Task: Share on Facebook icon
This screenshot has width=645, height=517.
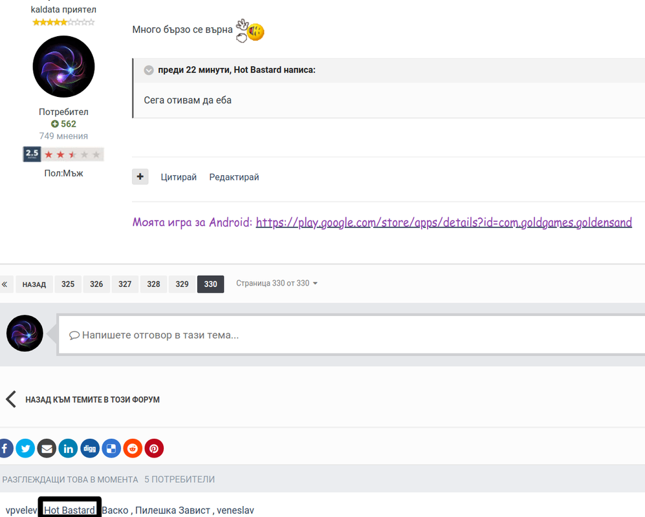Action: [4, 448]
